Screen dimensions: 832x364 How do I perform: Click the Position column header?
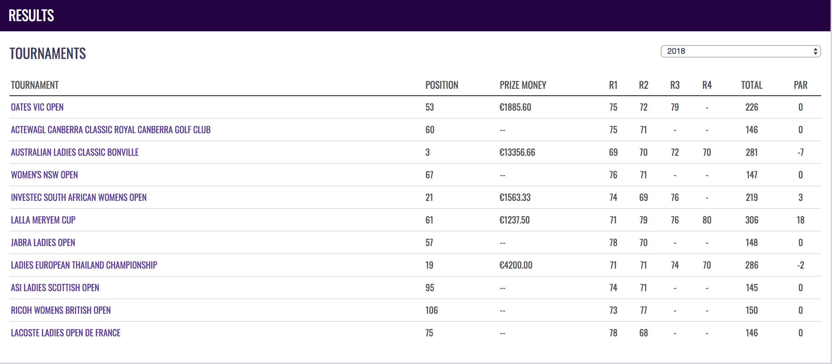(x=442, y=85)
